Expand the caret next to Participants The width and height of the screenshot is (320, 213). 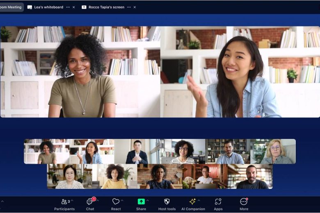tap(72, 201)
